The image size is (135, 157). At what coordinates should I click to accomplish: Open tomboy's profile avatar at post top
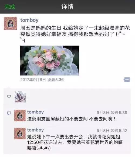pyautogui.click(x=11, y=23)
